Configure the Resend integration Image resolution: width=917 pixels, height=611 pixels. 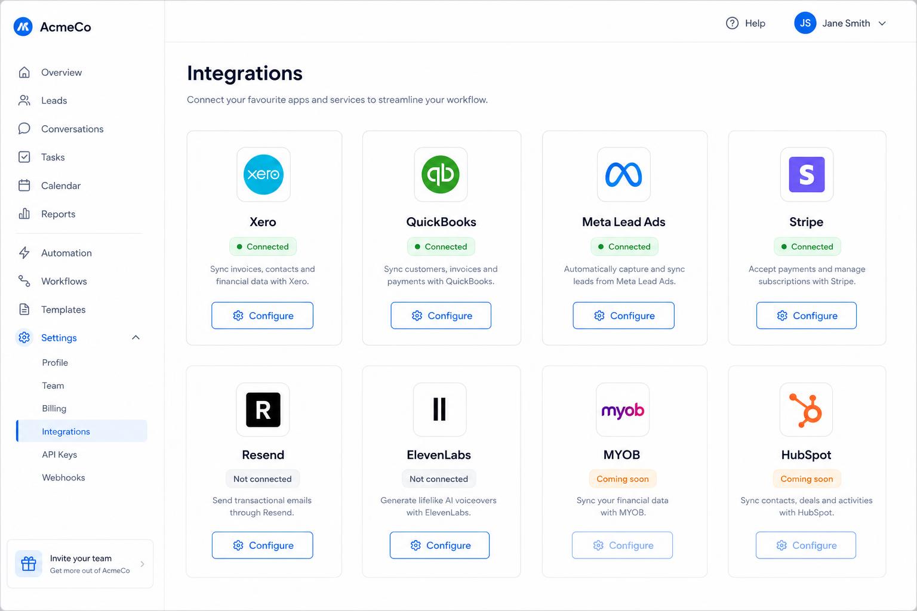point(262,545)
